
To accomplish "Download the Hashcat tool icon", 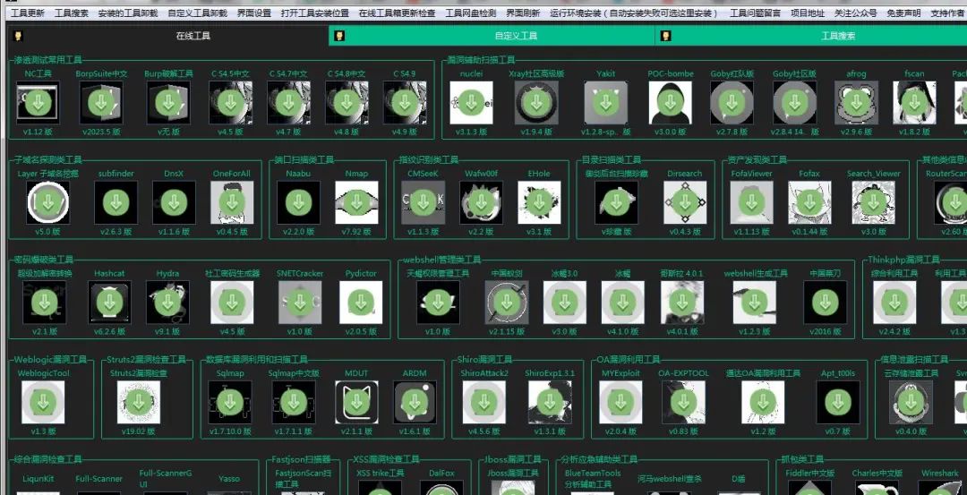I will (x=109, y=302).
